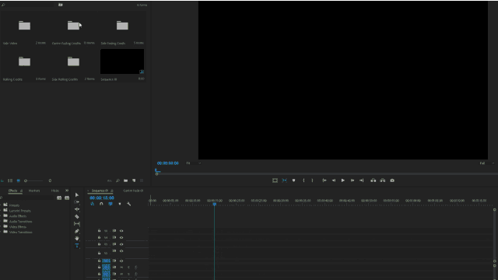This screenshot has height=280, width=498.
Task: Switch to the Sequence 01 timeline tab
Action: coord(100,191)
